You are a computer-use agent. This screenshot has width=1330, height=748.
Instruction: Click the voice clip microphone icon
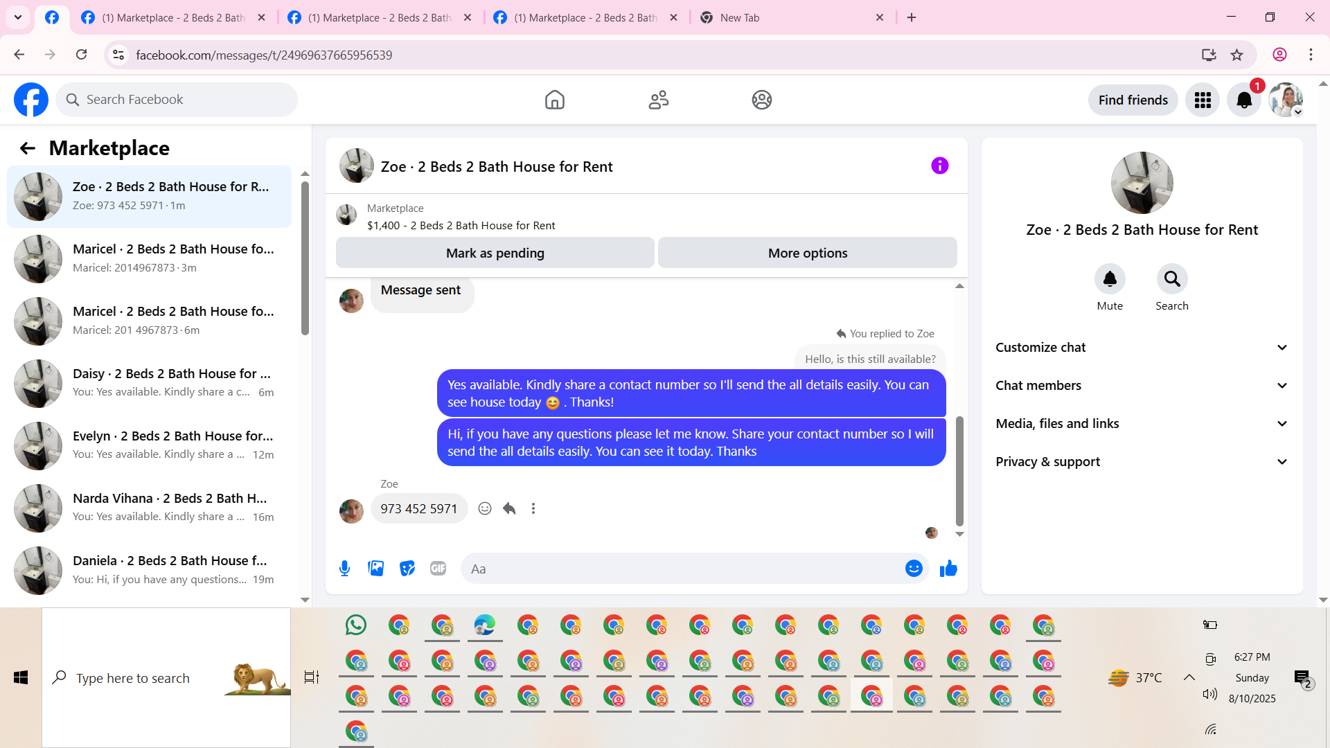point(344,569)
